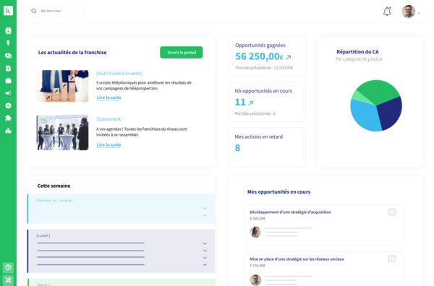Screen dimensions: 434x286
Task: Expand first task chevron under Lundi
Action: point(205,243)
